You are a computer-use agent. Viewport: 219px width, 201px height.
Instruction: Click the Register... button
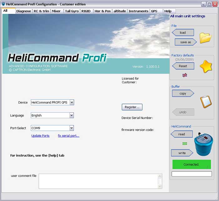click(132, 107)
